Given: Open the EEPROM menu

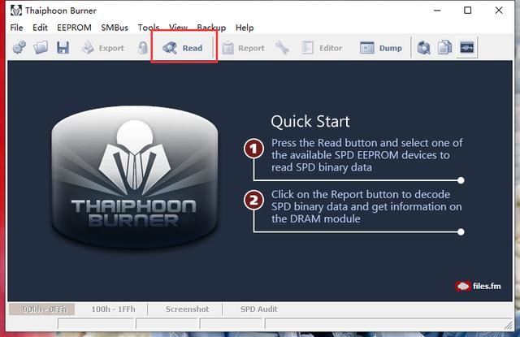Looking at the screenshot, I should click(74, 28).
